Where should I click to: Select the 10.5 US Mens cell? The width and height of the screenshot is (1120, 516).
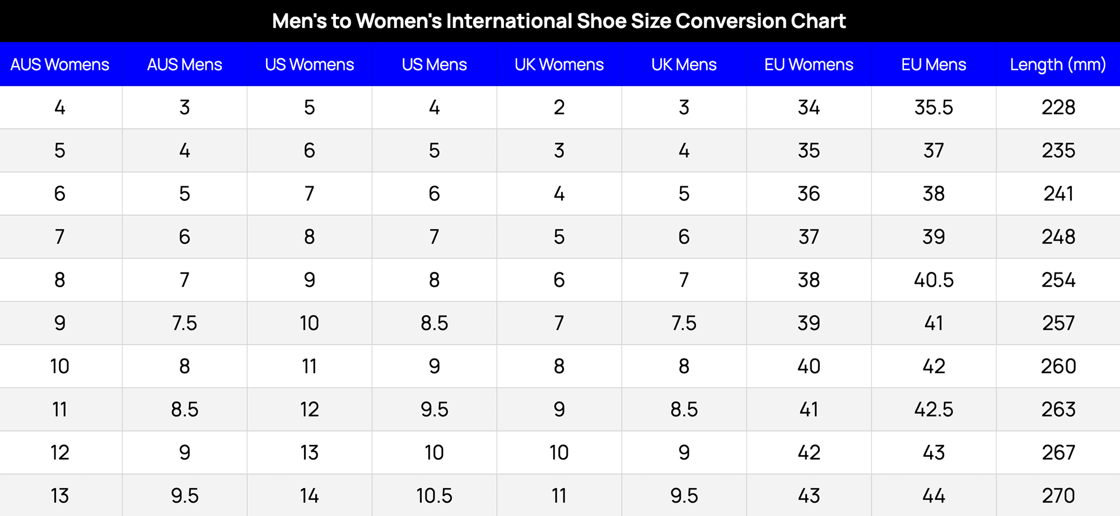coord(435,495)
